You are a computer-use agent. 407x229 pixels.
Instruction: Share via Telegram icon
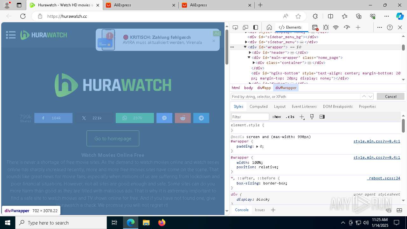(201, 118)
